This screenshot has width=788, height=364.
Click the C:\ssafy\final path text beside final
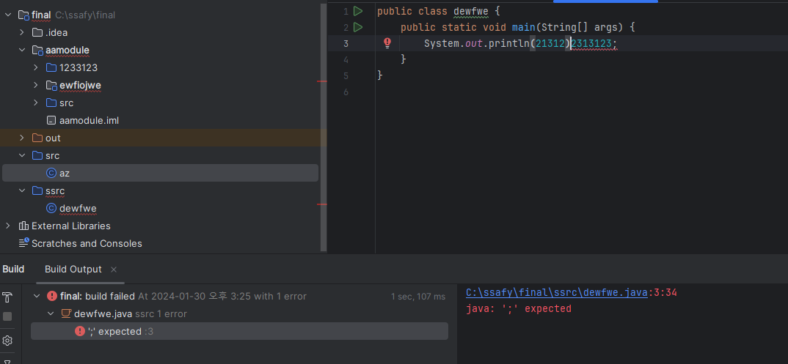pyautogui.click(x=85, y=15)
